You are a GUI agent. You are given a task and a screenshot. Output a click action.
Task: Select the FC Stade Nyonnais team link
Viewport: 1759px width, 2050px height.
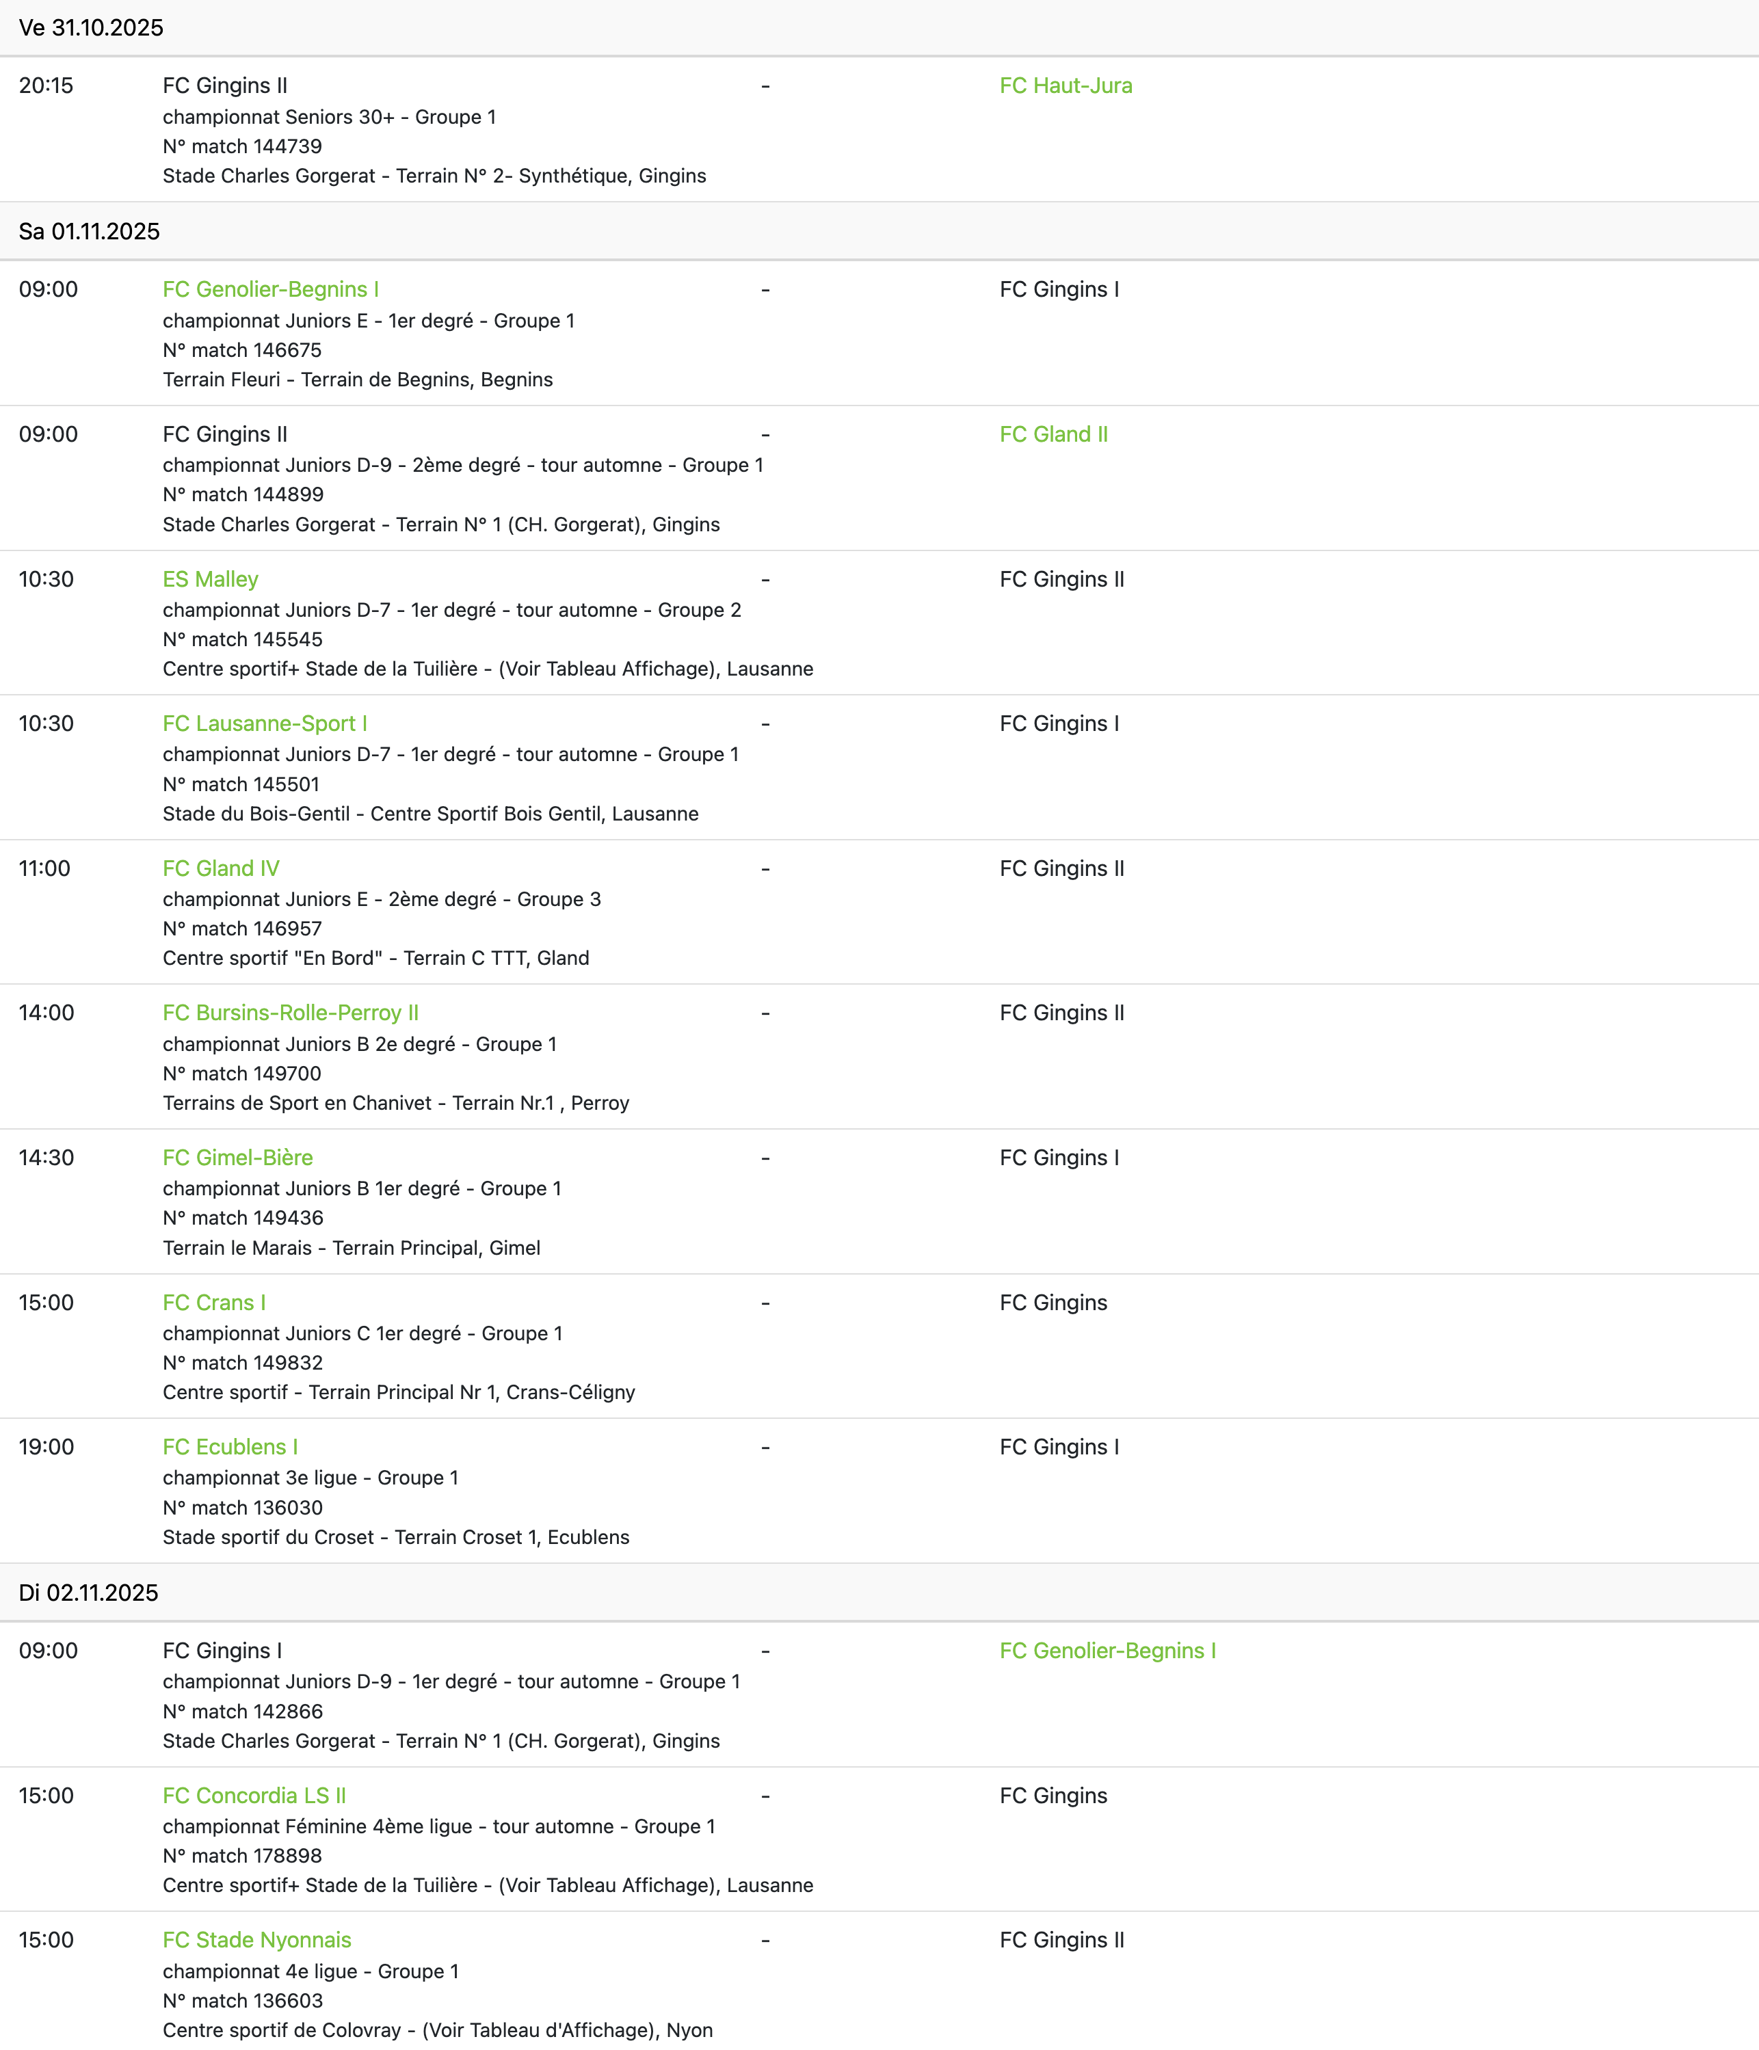click(256, 1940)
